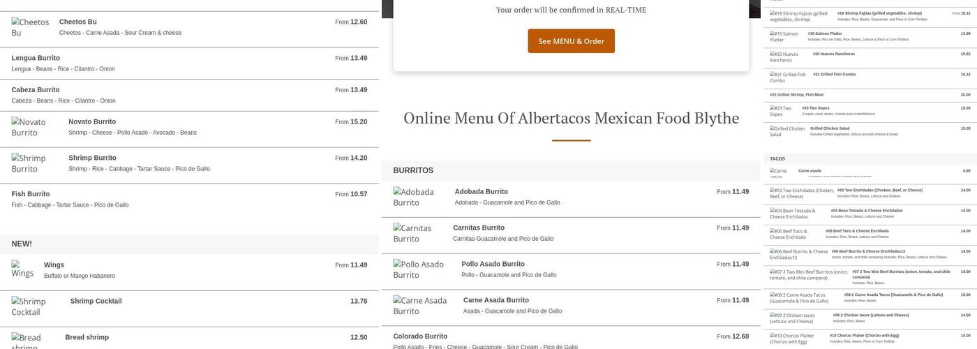Open the Pollo Asado Burrito item title
Image resolution: width=977 pixels, height=349 pixels.
point(493,264)
